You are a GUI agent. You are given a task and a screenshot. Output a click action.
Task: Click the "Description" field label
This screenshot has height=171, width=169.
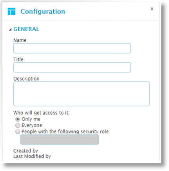point(26,79)
